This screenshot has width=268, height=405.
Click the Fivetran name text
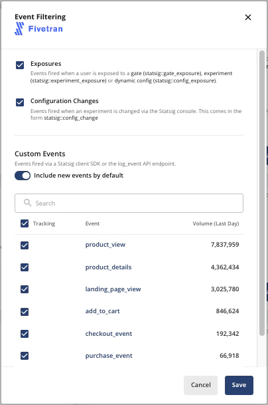pos(45,29)
